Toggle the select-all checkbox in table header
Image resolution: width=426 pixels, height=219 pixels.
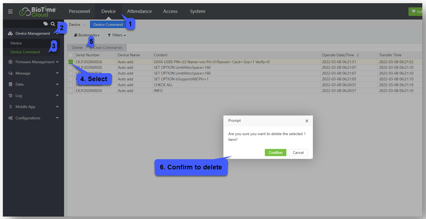click(x=71, y=55)
